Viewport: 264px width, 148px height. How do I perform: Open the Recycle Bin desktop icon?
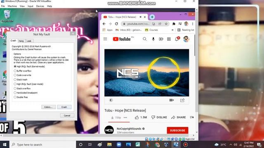[x=7, y=16]
